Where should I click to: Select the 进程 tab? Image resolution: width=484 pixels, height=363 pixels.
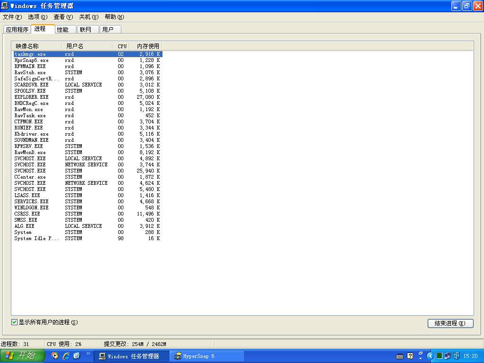click(43, 29)
